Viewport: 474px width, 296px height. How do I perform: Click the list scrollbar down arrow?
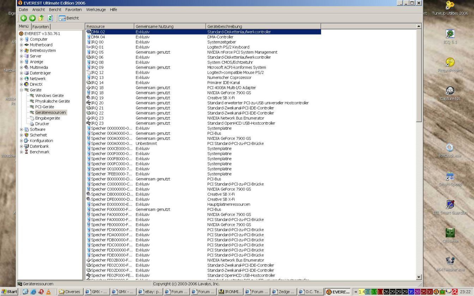coord(419,277)
